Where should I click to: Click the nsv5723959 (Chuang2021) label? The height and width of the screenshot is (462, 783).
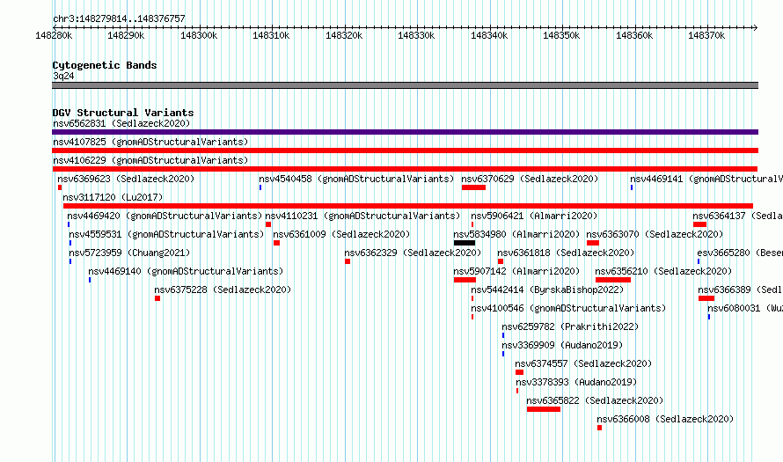point(129,253)
